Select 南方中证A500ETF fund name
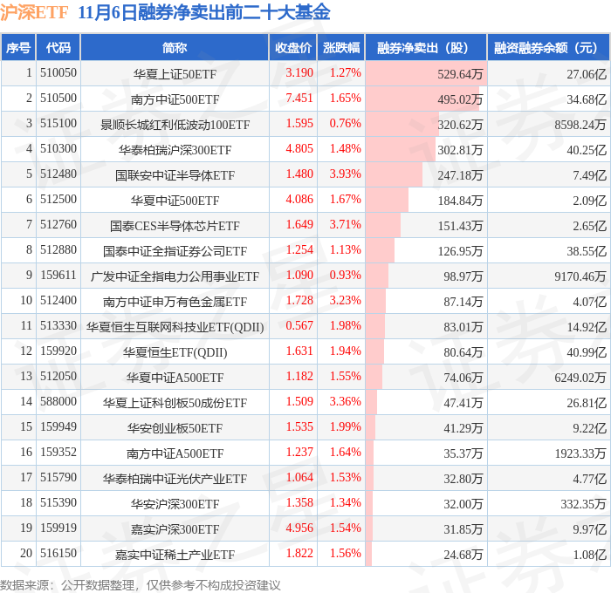 (175, 453)
